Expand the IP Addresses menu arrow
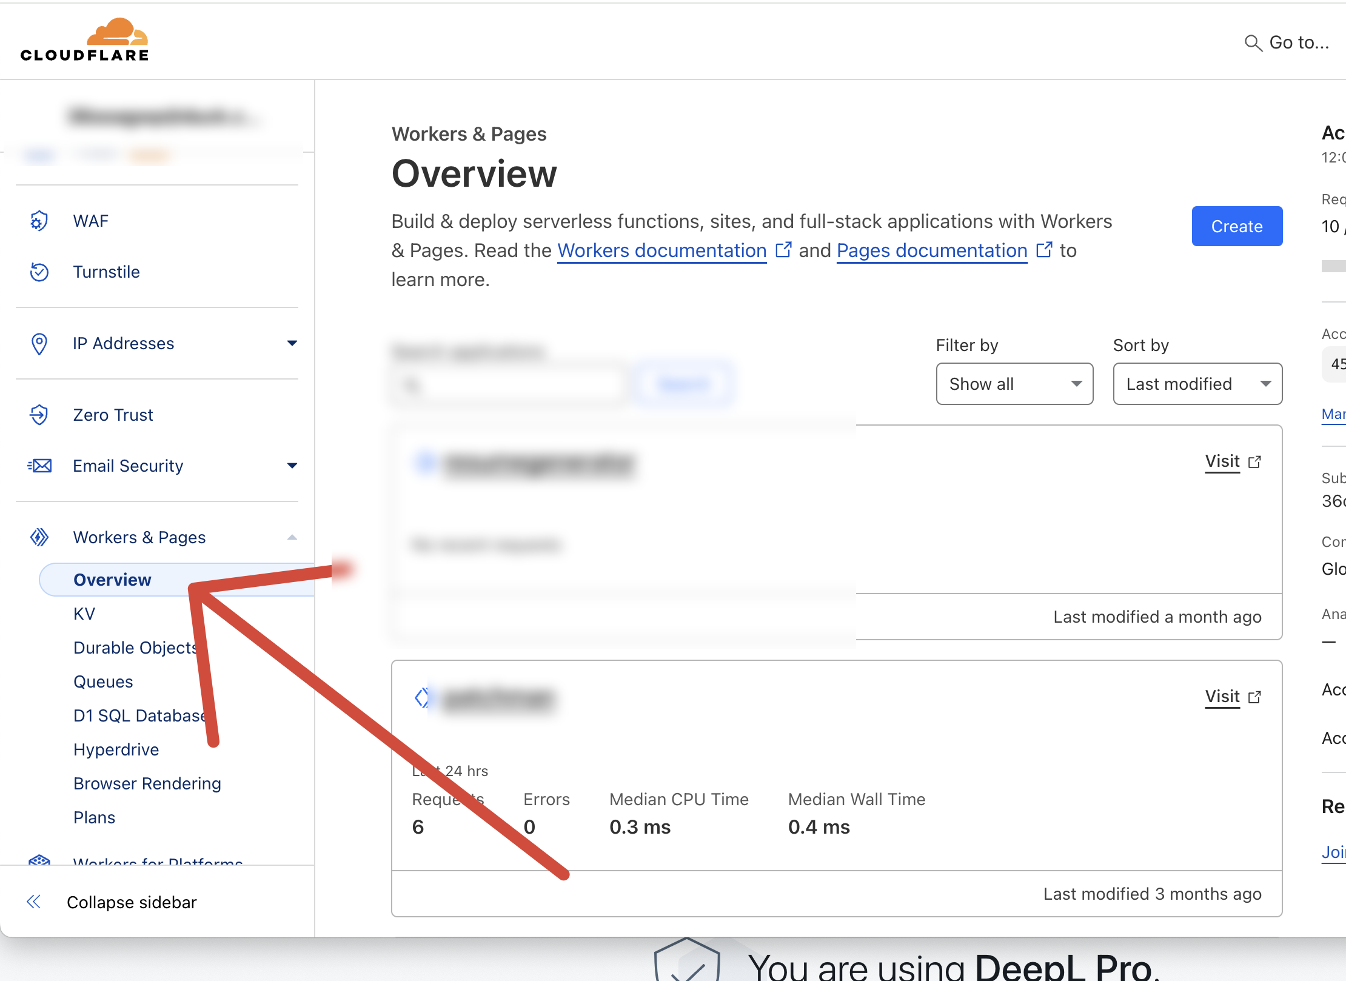The width and height of the screenshot is (1346, 981). tap(292, 343)
